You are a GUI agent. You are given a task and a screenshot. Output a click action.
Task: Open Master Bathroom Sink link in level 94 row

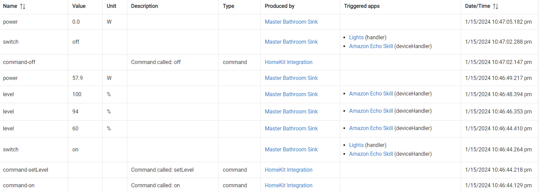tap(291, 111)
